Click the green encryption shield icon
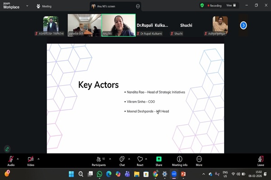 tap(202, 5)
